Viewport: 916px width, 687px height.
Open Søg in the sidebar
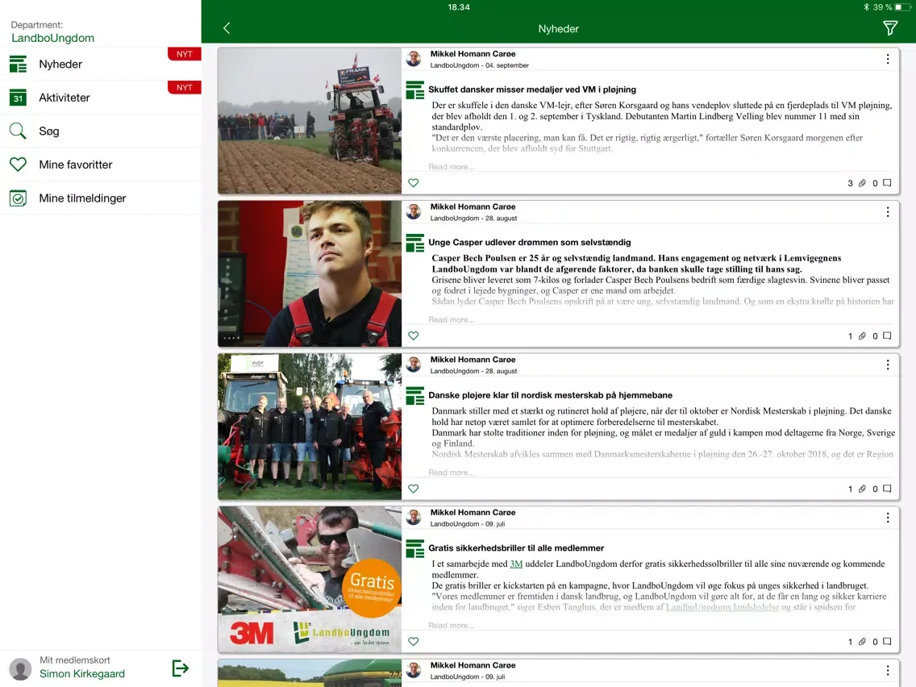point(101,131)
